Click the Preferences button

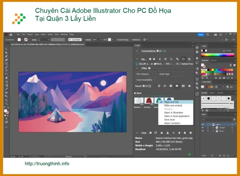136,40
